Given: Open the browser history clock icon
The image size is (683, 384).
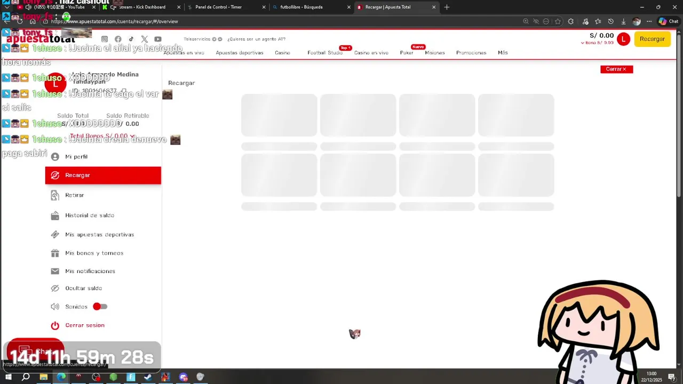Looking at the screenshot, I should click(611, 21).
